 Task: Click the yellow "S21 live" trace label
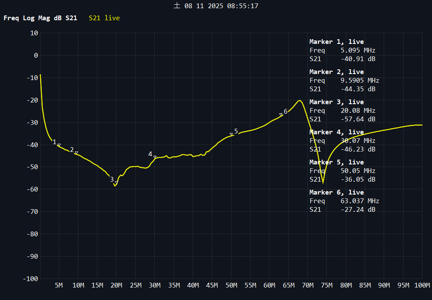click(x=104, y=18)
